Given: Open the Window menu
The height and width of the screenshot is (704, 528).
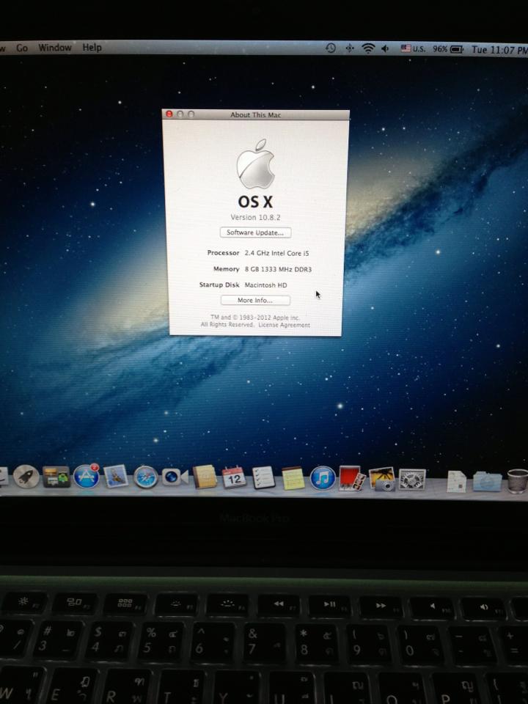Looking at the screenshot, I should click(x=55, y=48).
